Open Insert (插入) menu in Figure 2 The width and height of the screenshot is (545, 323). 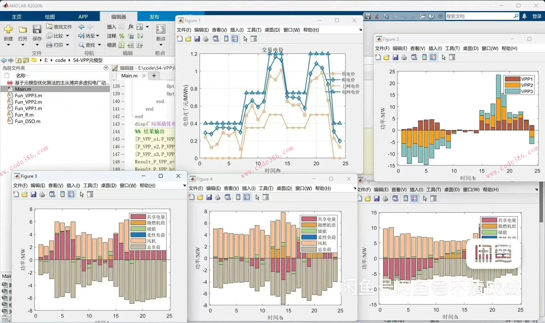pyautogui.click(x=435, y=48)
